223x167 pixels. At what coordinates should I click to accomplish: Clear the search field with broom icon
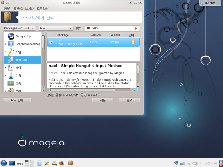[136, 28]
